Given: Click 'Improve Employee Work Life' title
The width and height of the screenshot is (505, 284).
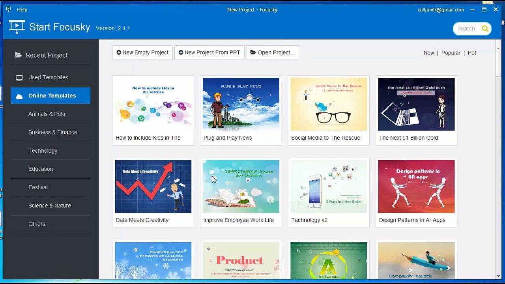Looking at the screenshot, I should coord(238,220).
